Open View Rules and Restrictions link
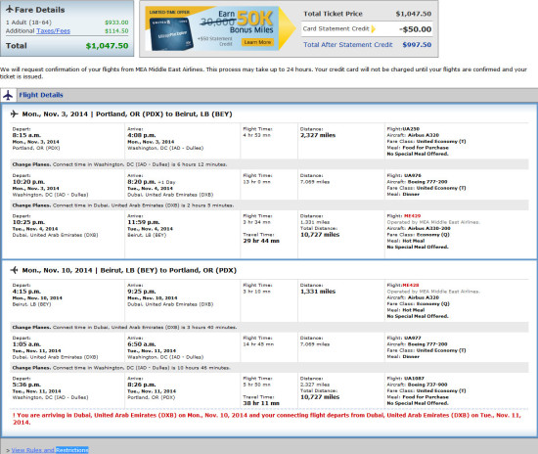 coord(50,450)
